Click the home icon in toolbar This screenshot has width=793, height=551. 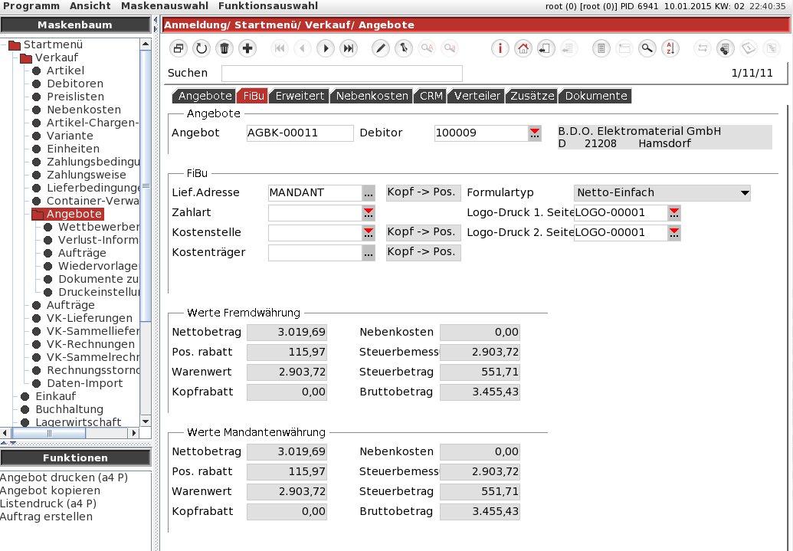click(x=523, y=48)
